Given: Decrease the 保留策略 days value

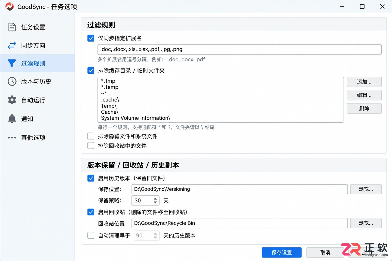Looking at the screenshot, I should point(155,203).
